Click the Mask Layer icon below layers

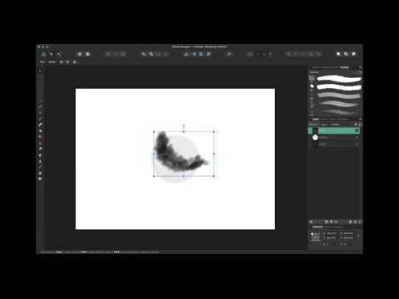pyautogui.click(x=327, y=222)
